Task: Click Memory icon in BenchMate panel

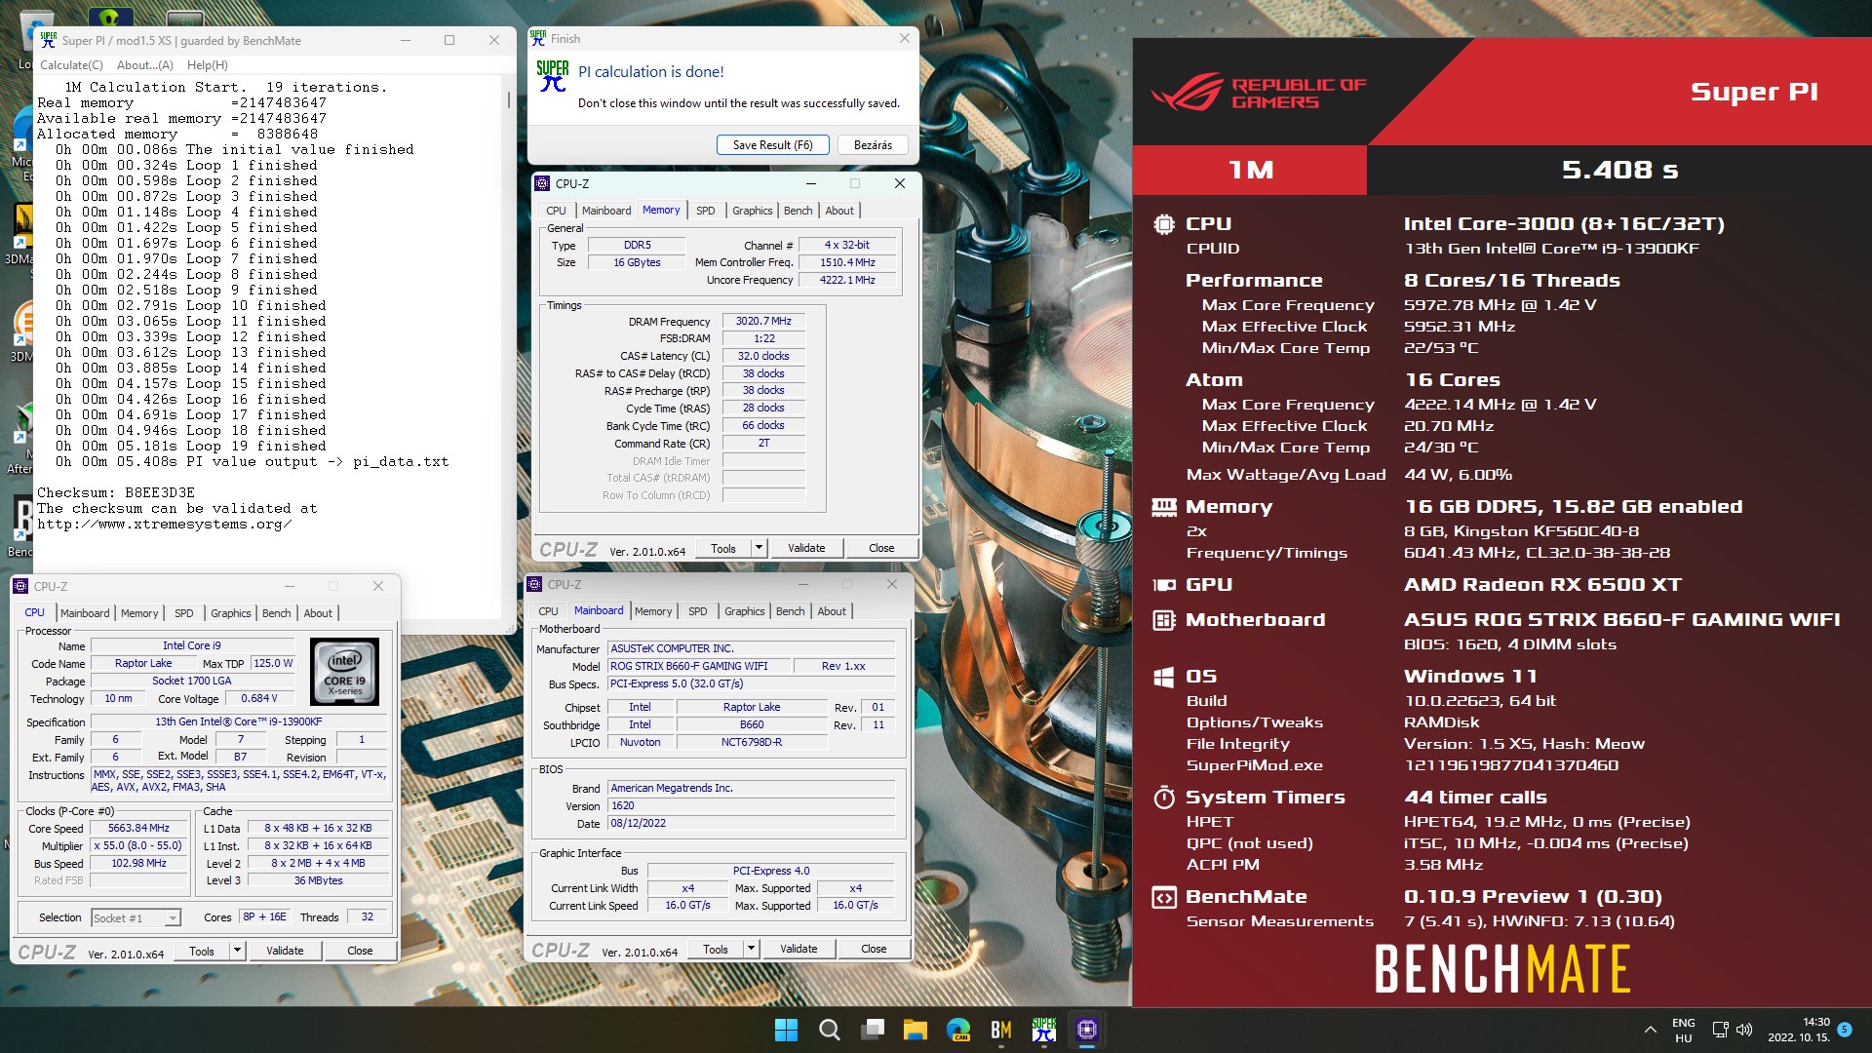Action: [x=1164, y=507]
